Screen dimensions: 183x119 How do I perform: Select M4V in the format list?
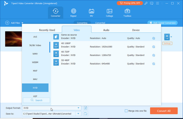tap(35, 79)
